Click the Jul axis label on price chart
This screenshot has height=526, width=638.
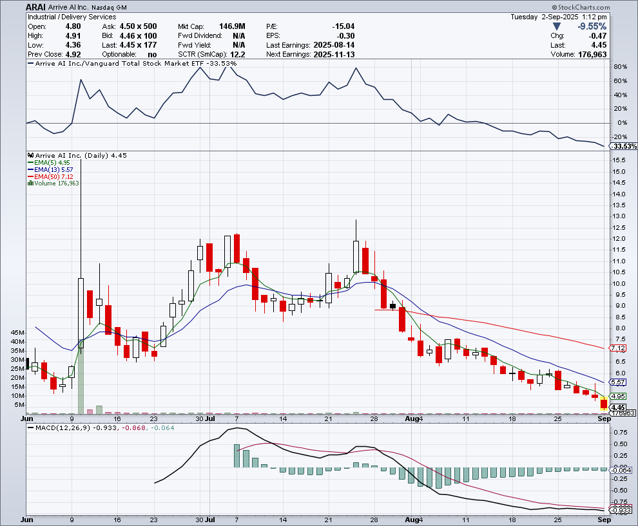[x=210, y=418]
